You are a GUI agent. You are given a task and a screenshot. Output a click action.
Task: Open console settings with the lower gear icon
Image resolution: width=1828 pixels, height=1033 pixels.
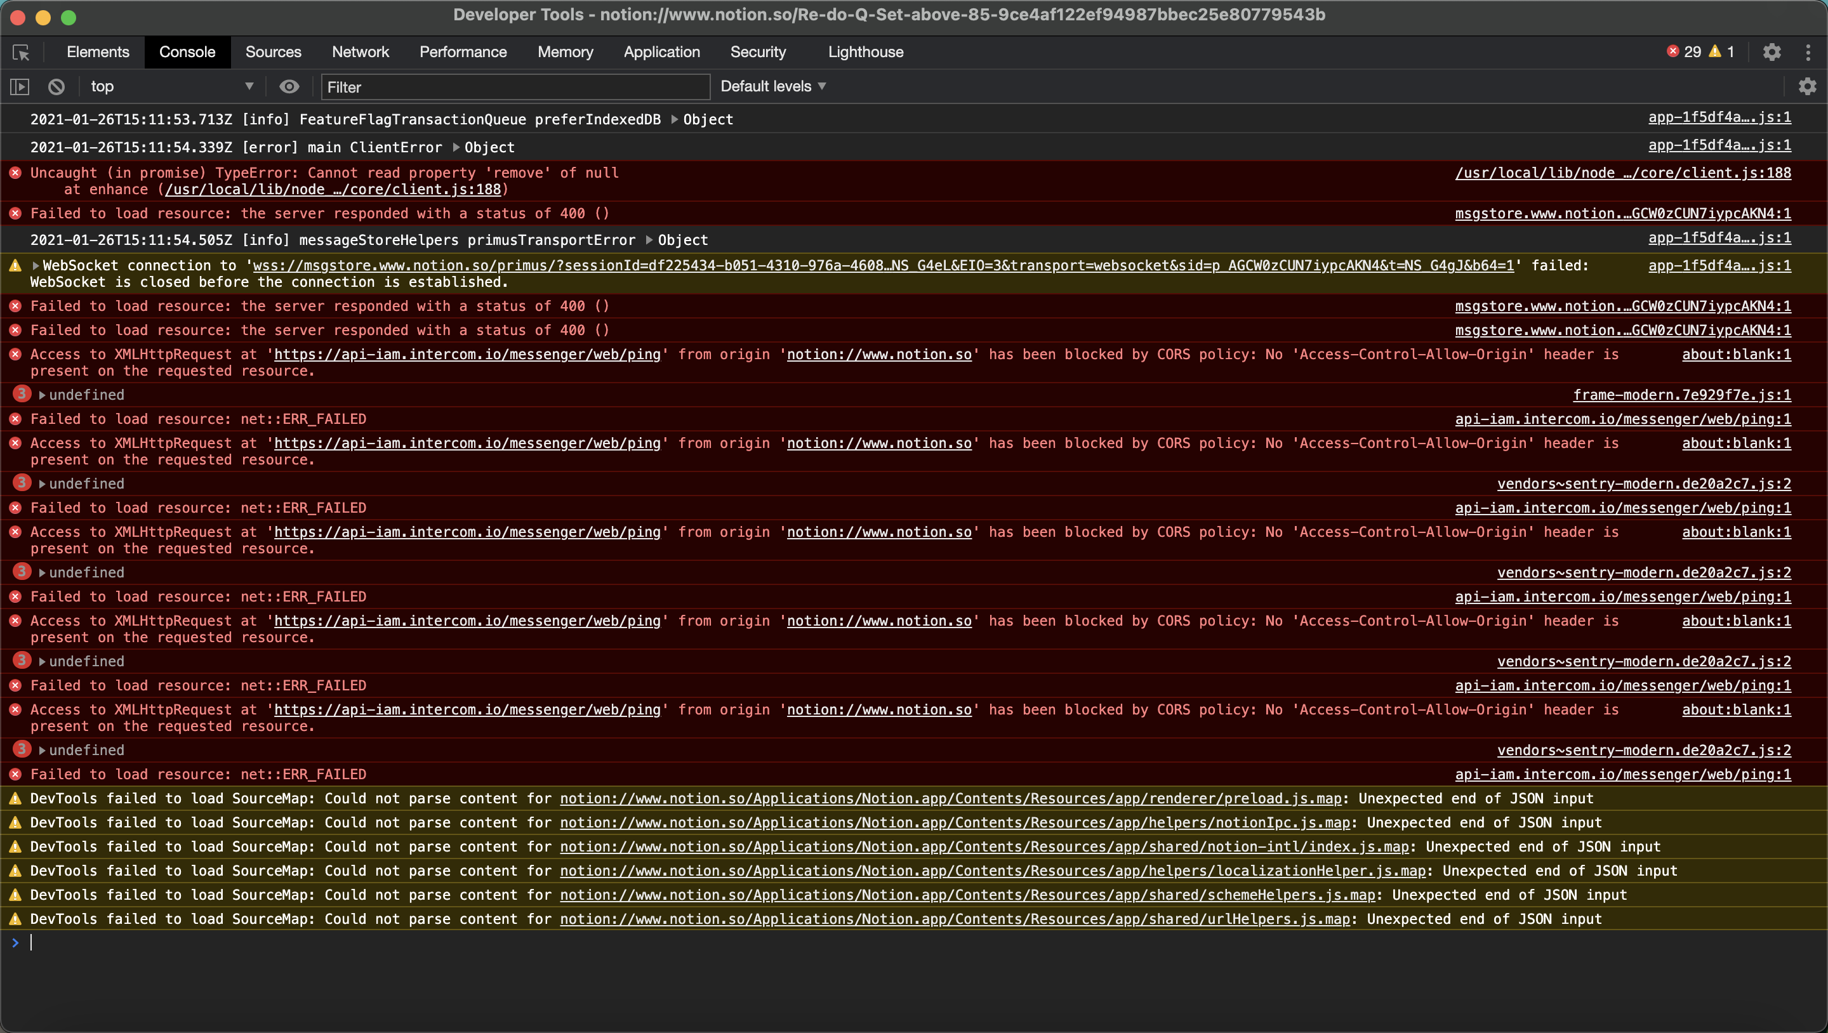pyautogui.click(x=1808, y=86)
